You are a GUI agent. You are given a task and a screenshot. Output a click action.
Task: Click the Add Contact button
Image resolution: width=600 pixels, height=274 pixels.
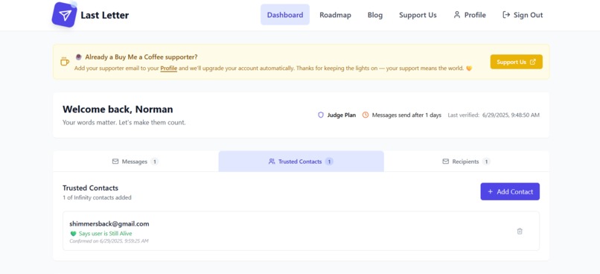[510, 191]
